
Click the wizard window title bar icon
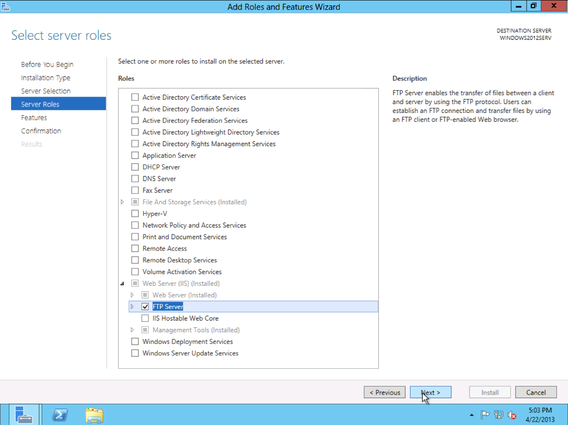pos(5,6)
